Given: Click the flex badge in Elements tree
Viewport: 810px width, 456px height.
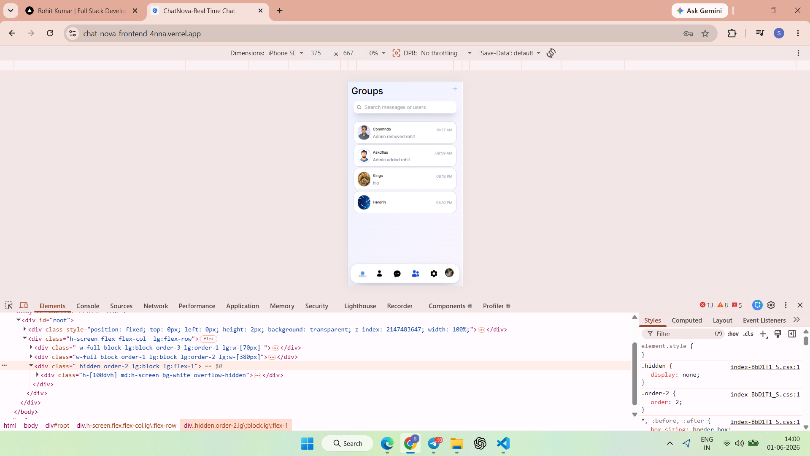Looking at the screenshot, I should tap(209, 339).
